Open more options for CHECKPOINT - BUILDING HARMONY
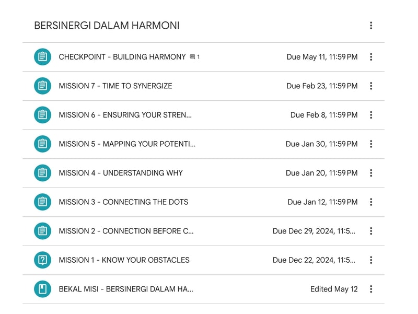Viewport: 418px width, 314px height. 371,57
